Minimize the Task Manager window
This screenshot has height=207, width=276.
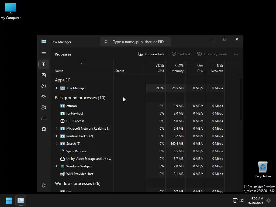coord(212,39)
